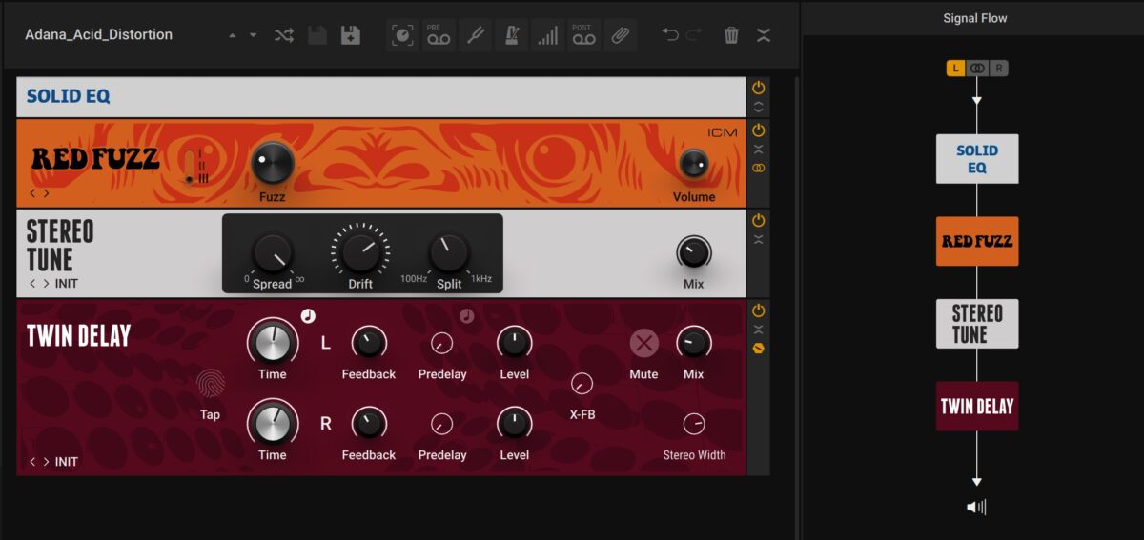Select Stereo Tune block in Signal Flow
Image resolution: width=1144 pixels, height=540 pixels.
(x=977, y=324)
